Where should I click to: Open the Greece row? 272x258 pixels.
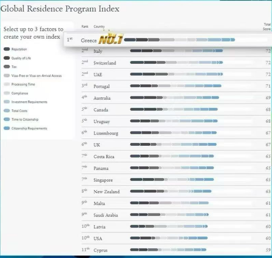point(168,39)
